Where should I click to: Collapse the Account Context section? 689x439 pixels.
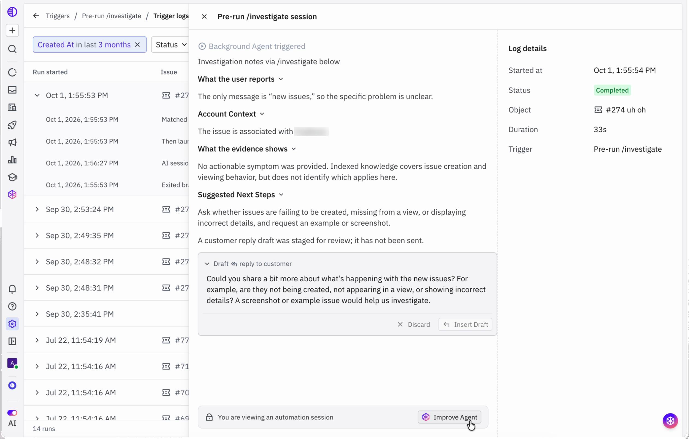click(262, 114)
